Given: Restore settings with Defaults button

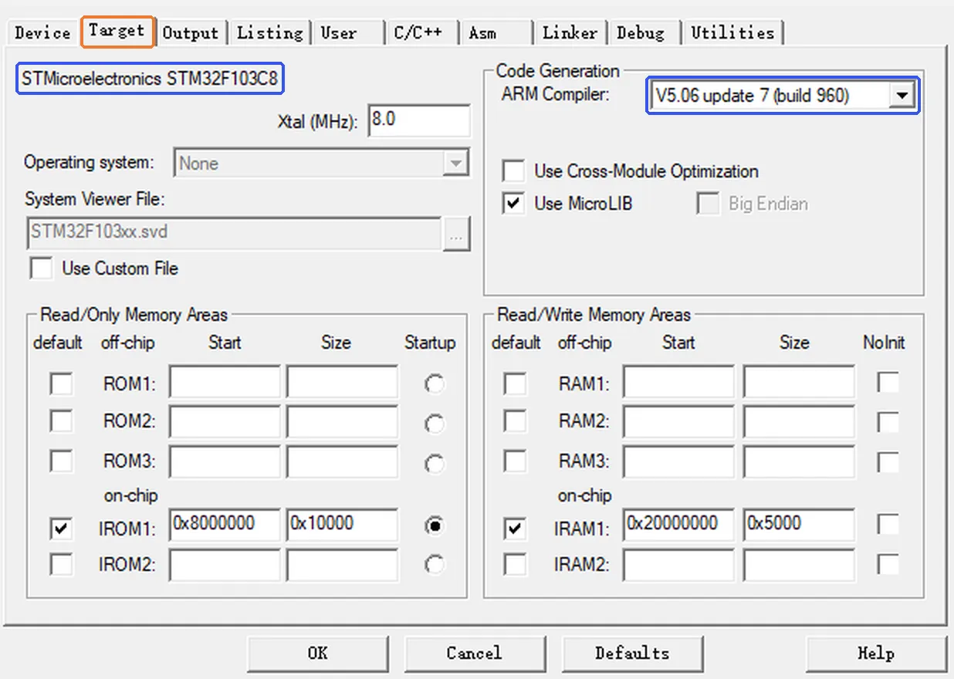Looking at the screenshot, I should pyautogui.click(x=632, y=654).
